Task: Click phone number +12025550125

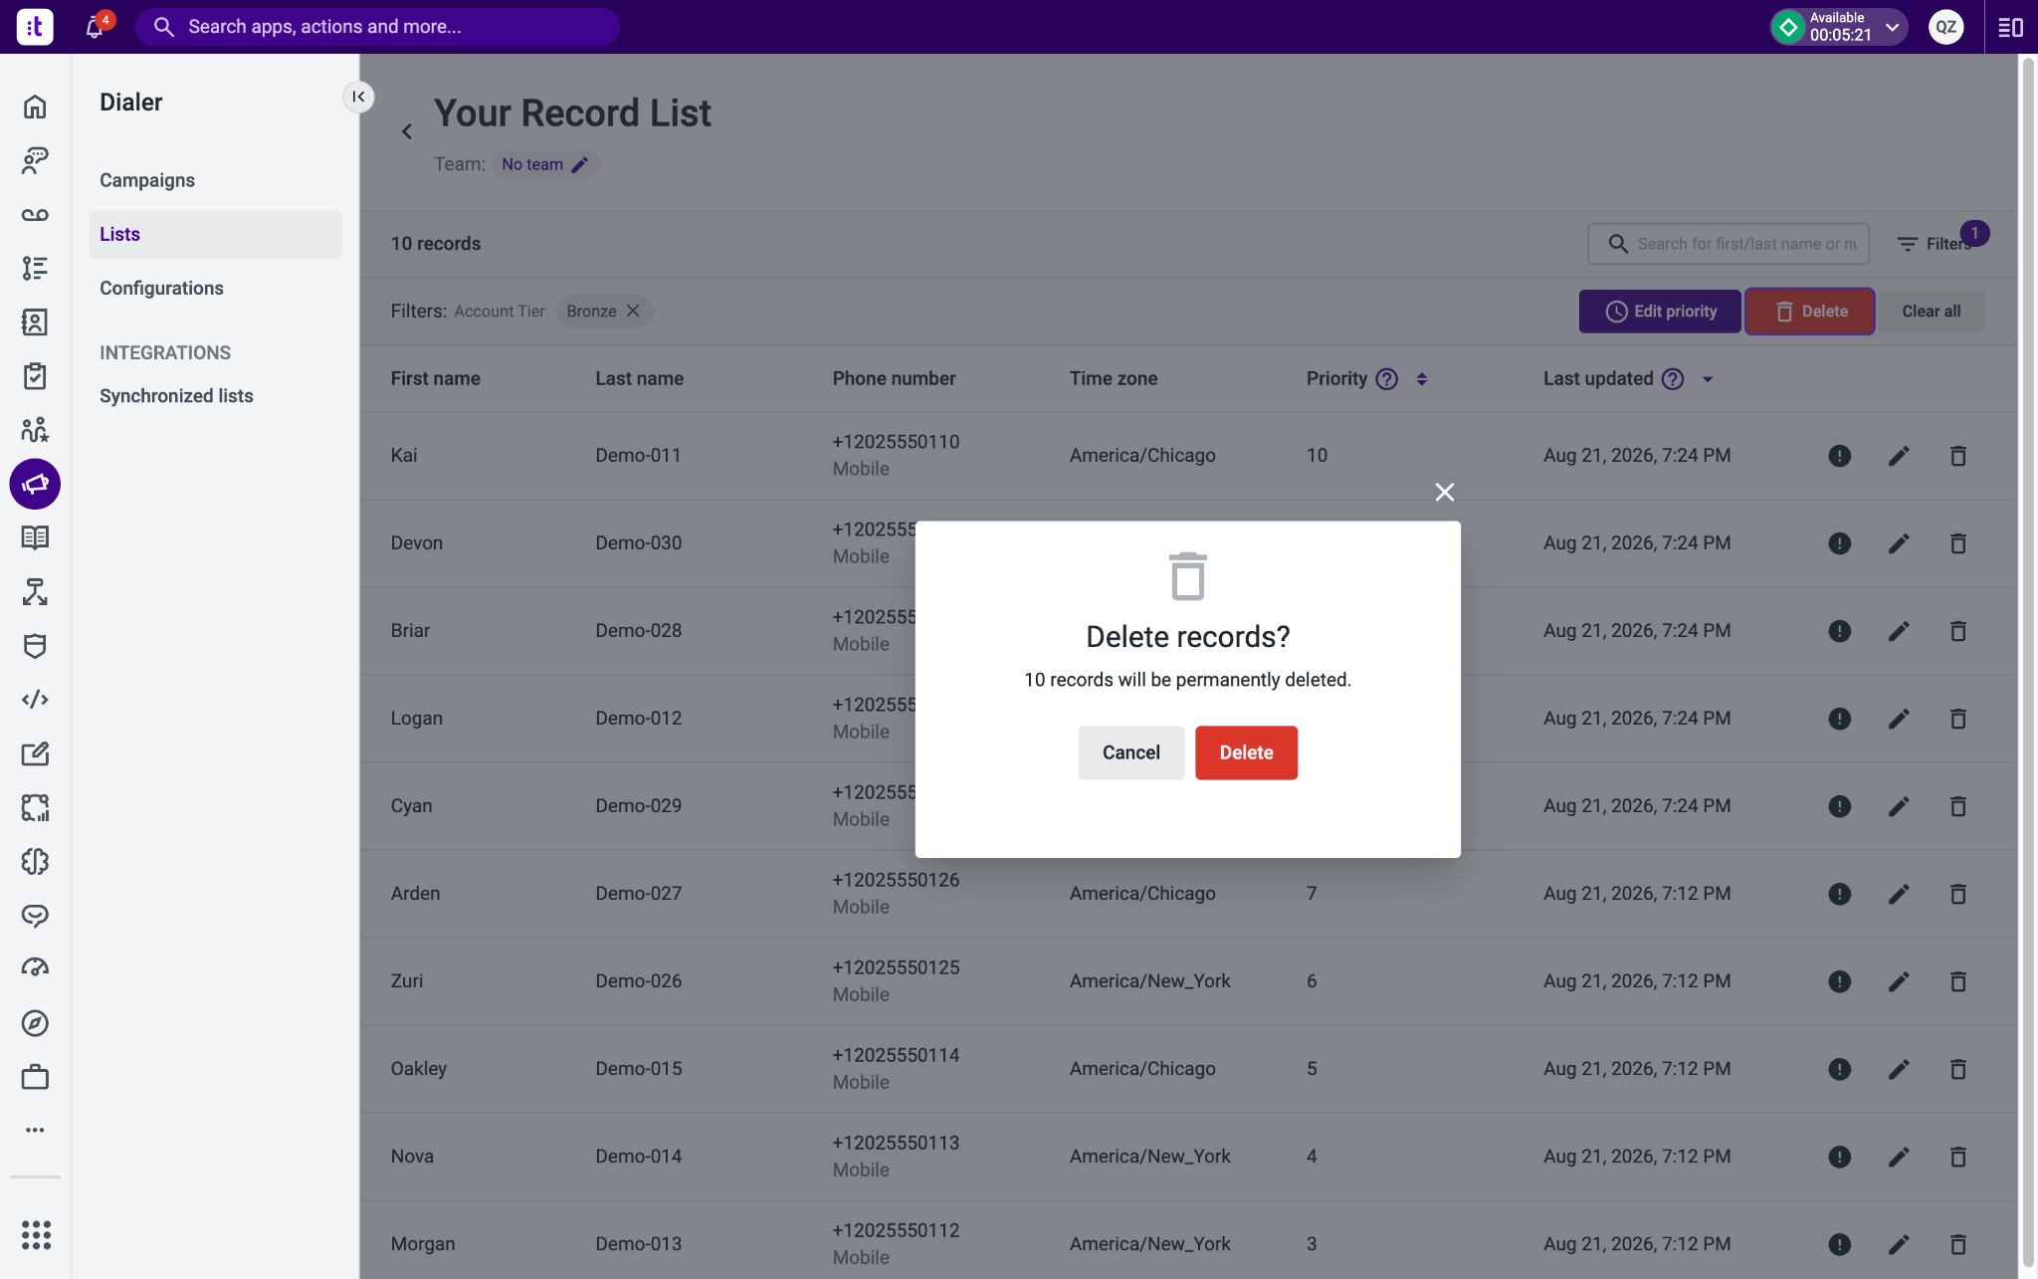Action: (x=896, y=967)
